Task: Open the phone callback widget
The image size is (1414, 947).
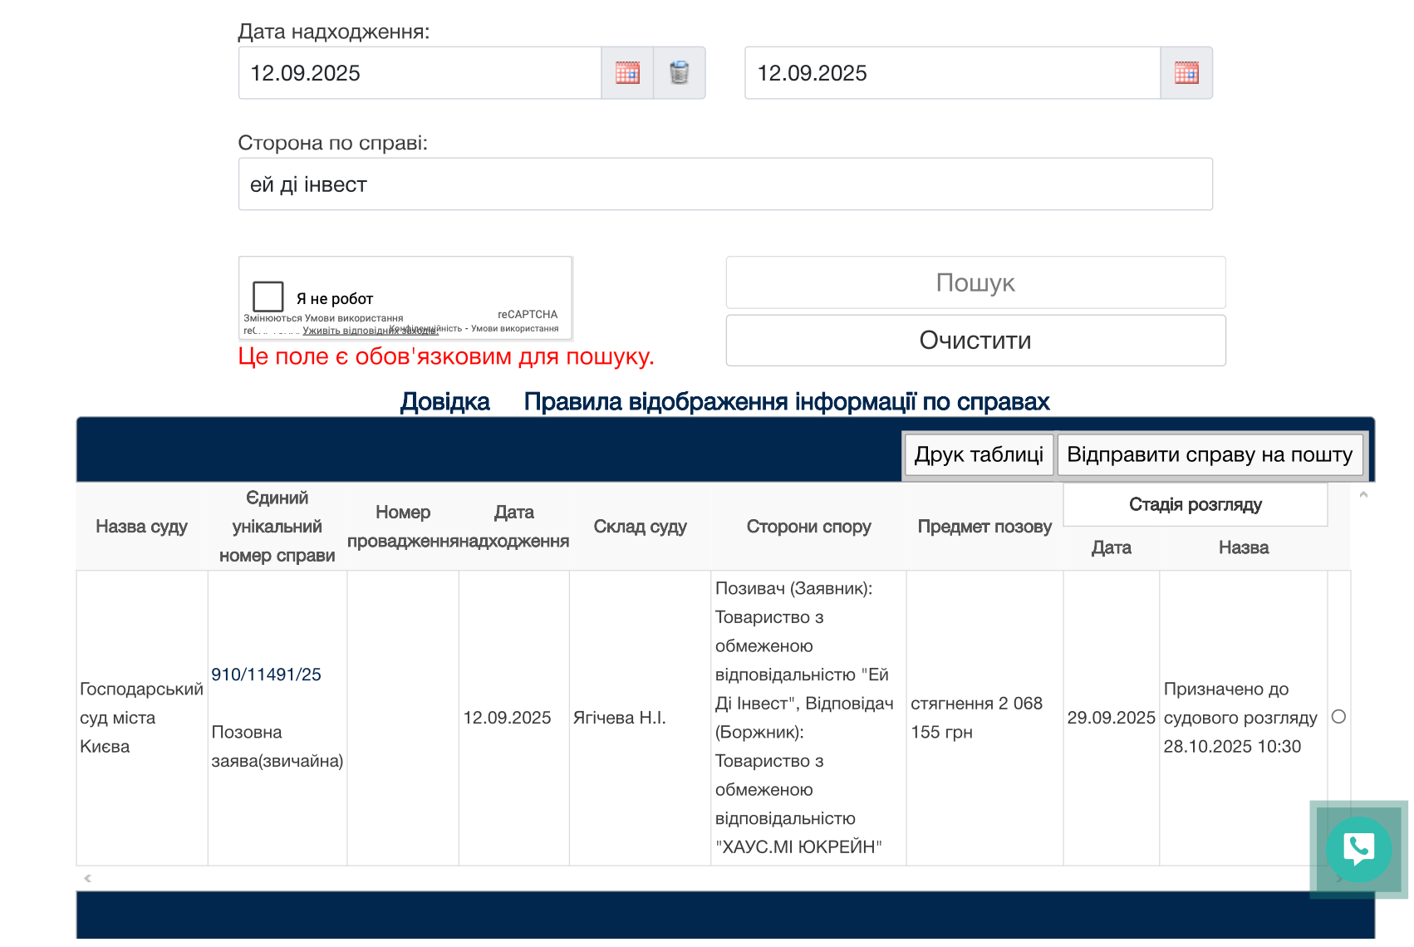Action: pyautogui.click(x=1358, y=849)
